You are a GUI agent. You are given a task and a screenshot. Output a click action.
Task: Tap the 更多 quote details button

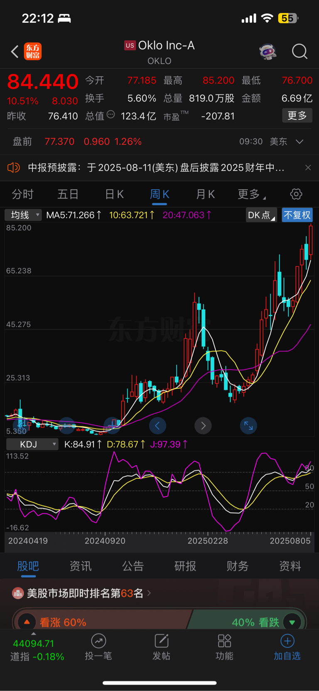tap(297, 115)
